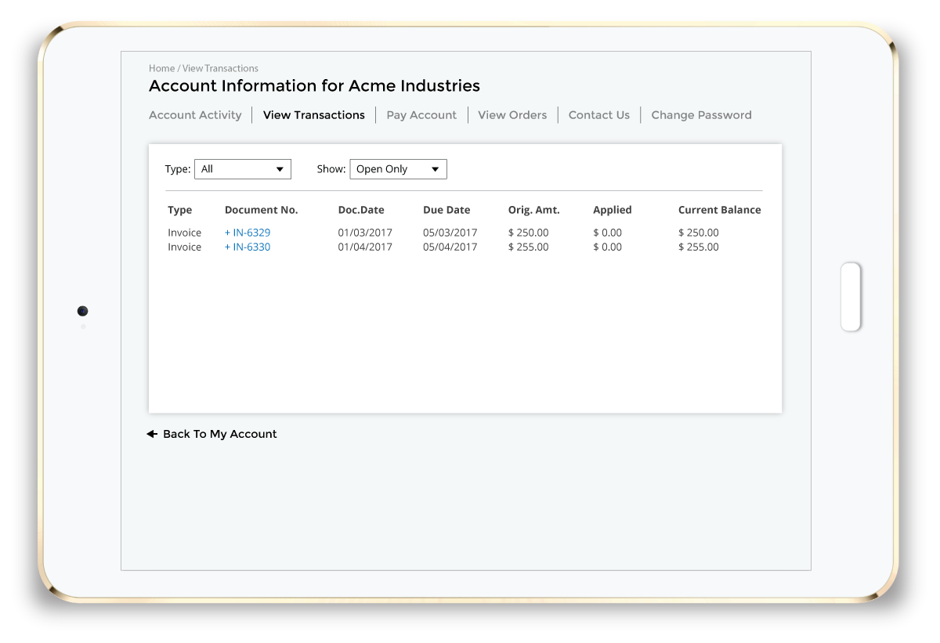Click the Account Information for Acme Industries heading

314,86
